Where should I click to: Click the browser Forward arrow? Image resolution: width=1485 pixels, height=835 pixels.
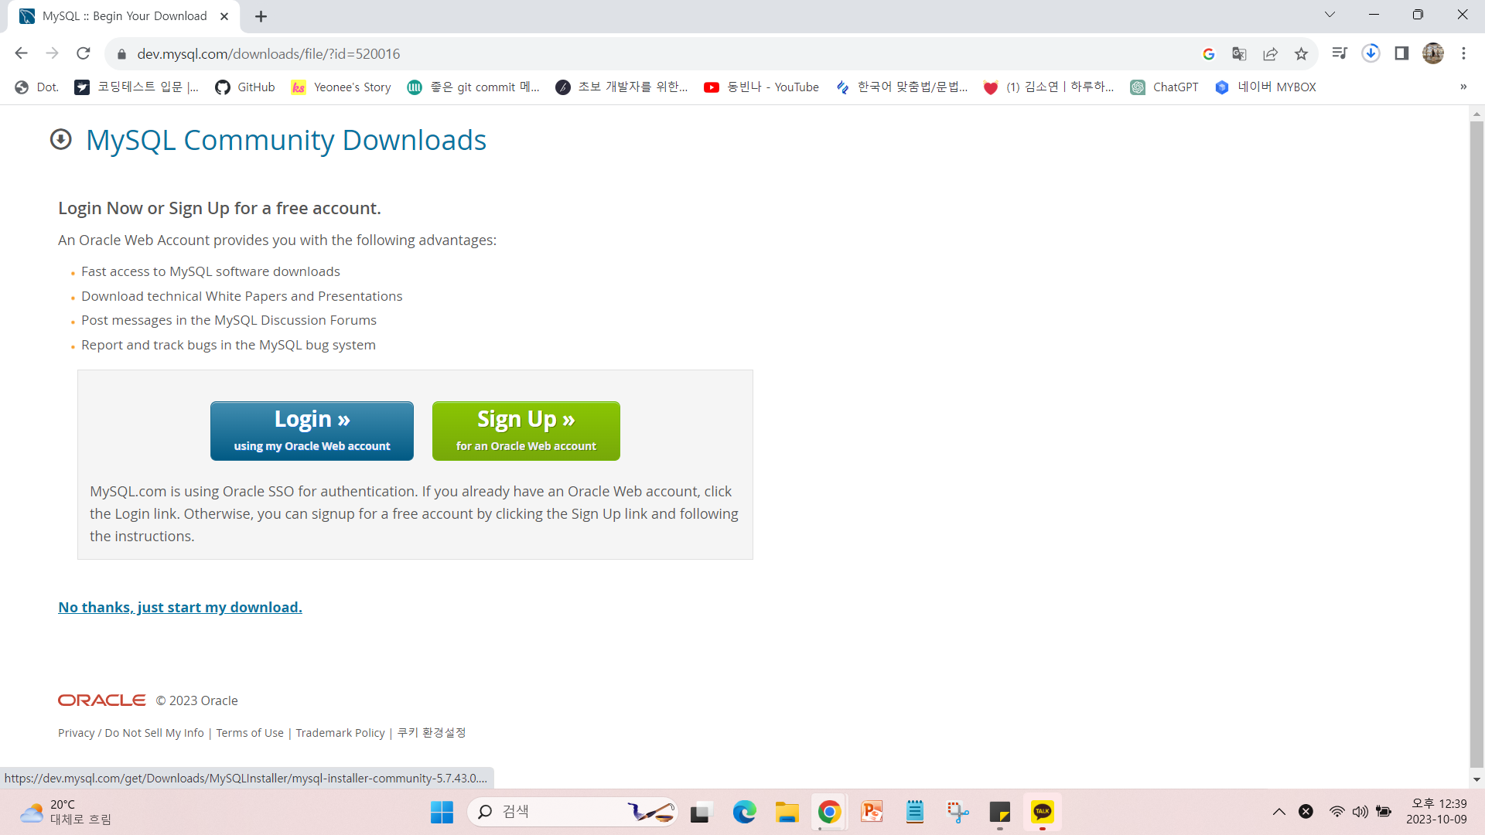pyautogui.click(x=52, y=53)
